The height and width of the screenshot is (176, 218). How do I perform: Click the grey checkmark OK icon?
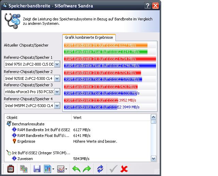point(113,169)
